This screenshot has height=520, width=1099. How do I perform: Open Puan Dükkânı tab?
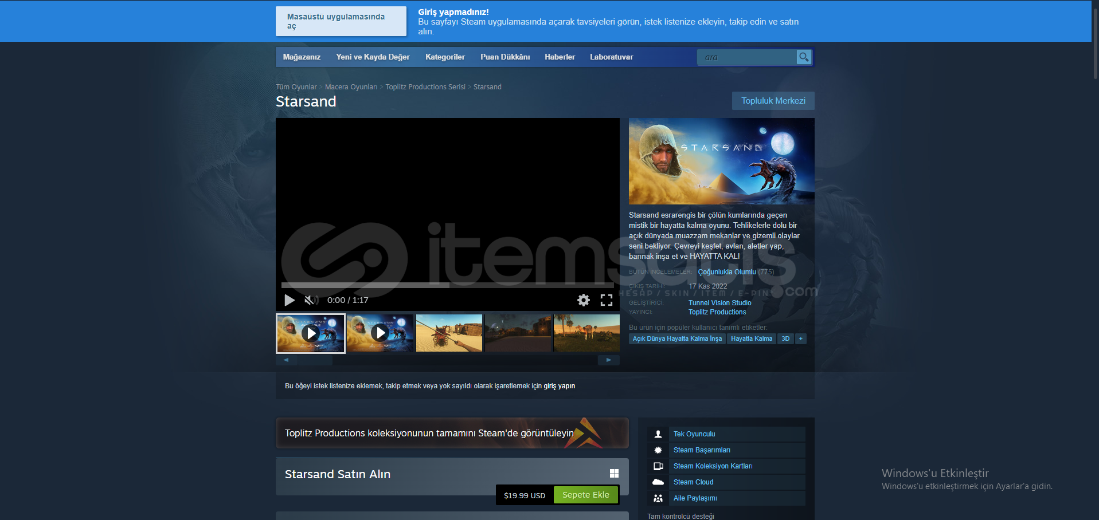[505, 57]
